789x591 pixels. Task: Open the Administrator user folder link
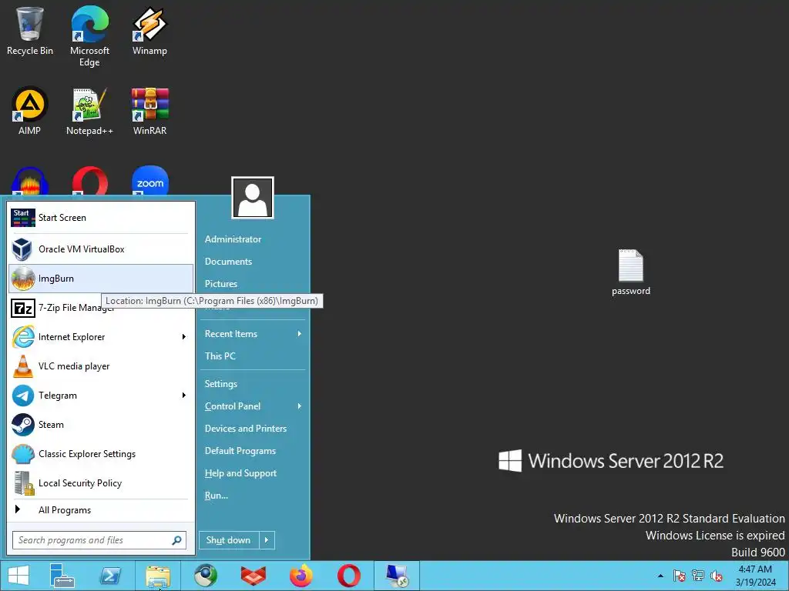233,239
